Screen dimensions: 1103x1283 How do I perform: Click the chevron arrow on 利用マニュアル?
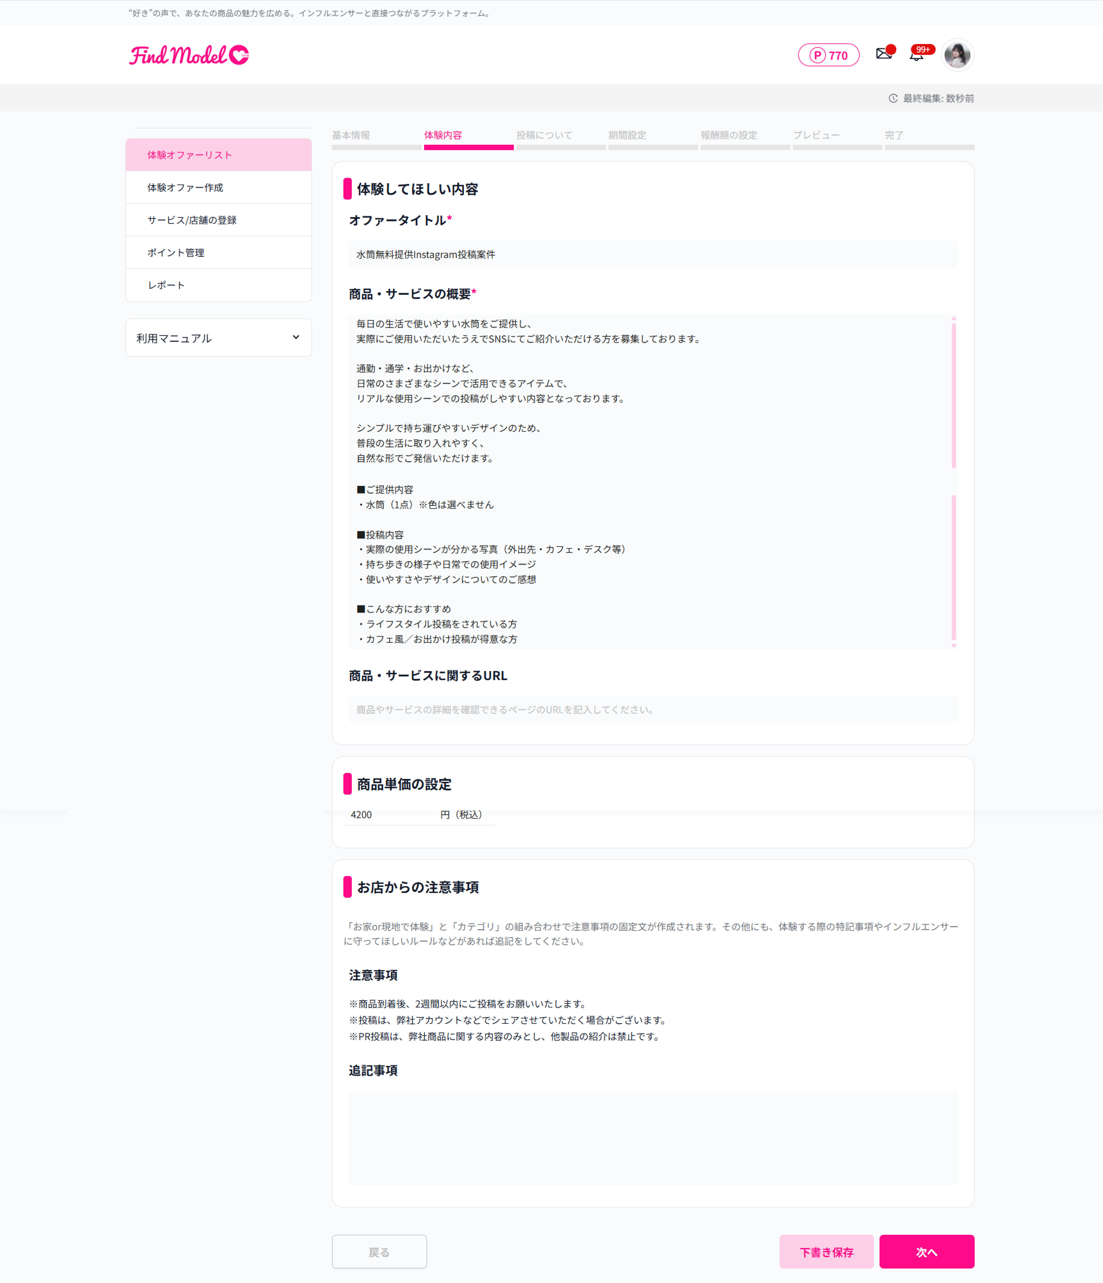[x=296, y=337]
